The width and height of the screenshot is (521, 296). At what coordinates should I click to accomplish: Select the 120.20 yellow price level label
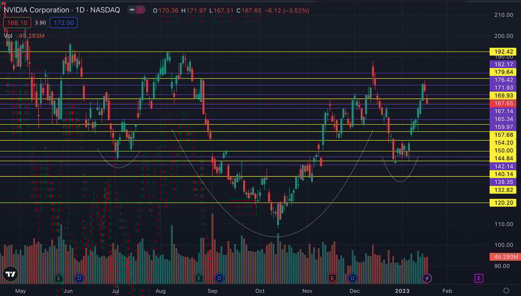(x=504, y=203)
